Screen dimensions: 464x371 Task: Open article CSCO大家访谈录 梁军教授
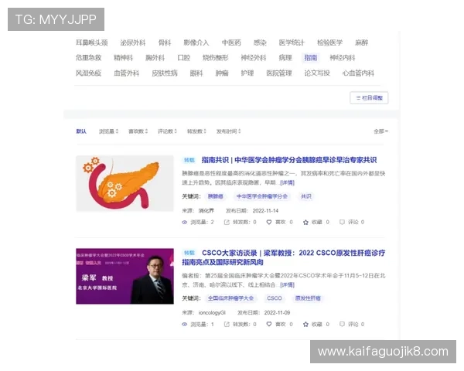click(284, 257)
